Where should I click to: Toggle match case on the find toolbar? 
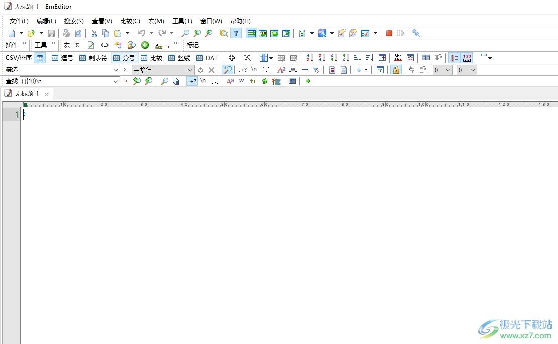pyautogui.click(x=230, y=81)
